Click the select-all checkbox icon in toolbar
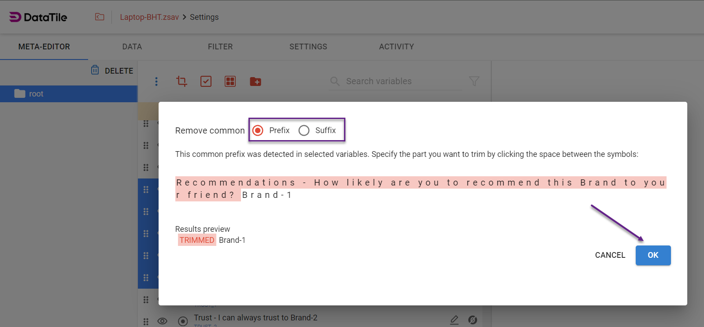This screenshot has height=327, width=704. (206, 82)
